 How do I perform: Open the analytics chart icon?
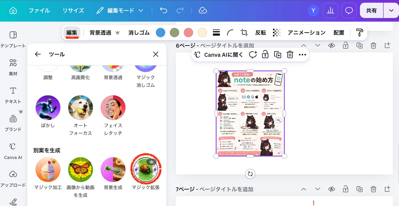(330, 11)
